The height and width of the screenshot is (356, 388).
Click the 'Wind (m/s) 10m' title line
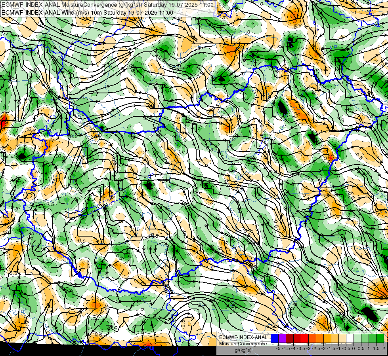pos(87,13)
